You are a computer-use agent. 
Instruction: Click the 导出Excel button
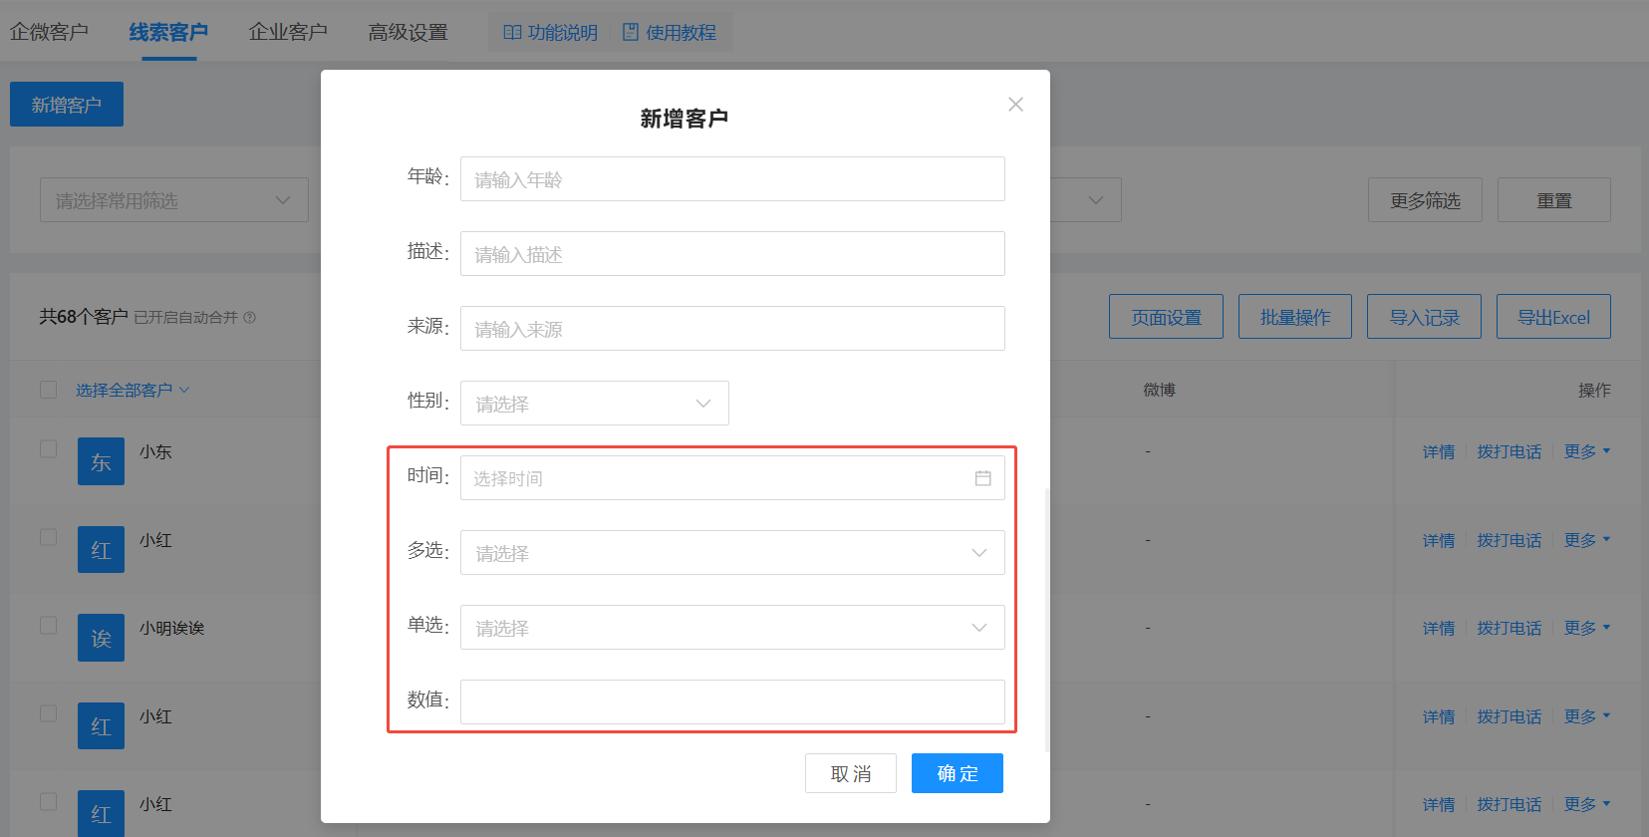click(x=1553, y=316)
